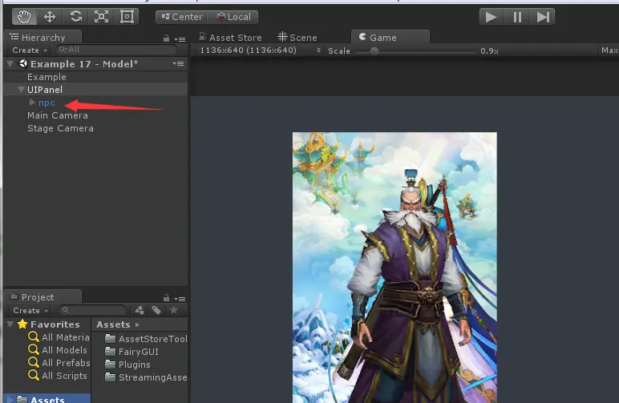Select npc object in Hierarchy

click(47, 103)
